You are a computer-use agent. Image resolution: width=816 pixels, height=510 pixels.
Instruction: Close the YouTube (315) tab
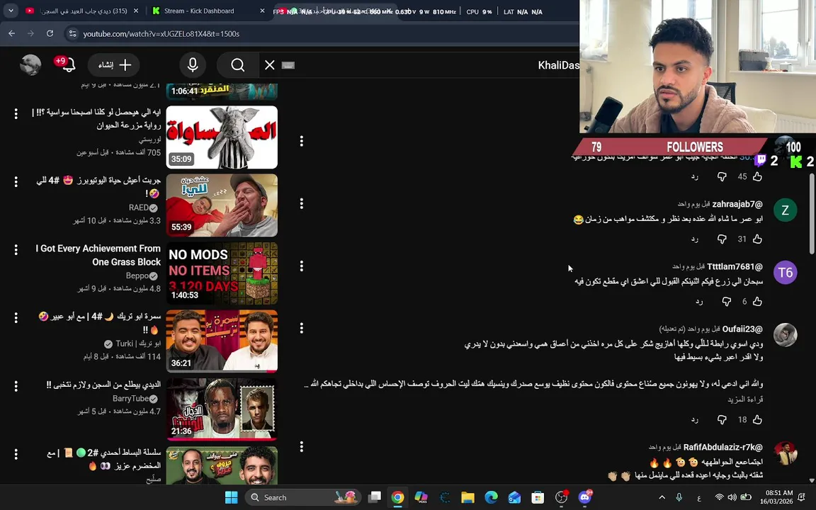pyautogui.click(x=136, y=11)
